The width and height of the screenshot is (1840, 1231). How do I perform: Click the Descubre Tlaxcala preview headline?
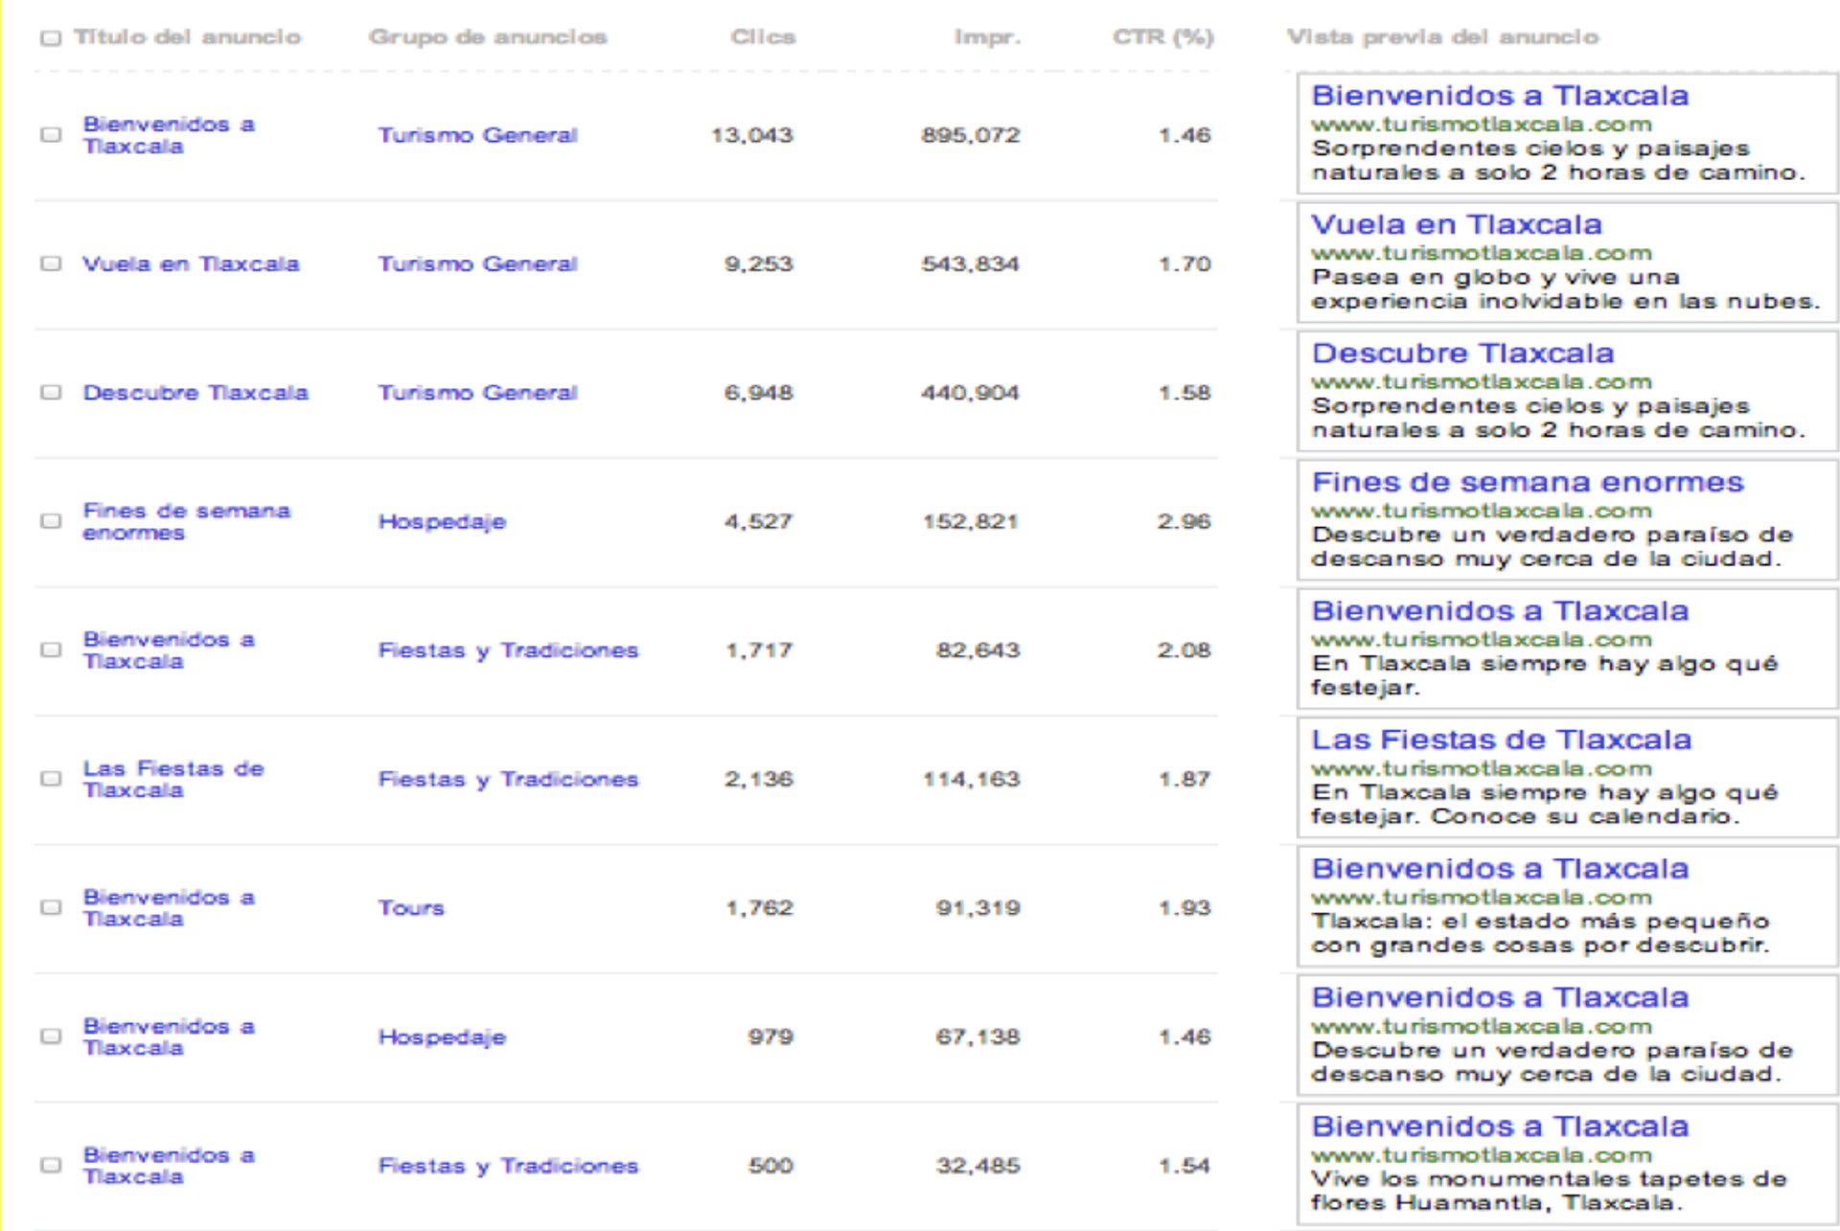[x=1462, y=353]
